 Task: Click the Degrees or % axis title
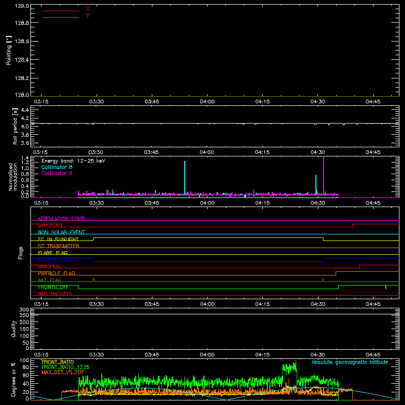tap(14, 379)
